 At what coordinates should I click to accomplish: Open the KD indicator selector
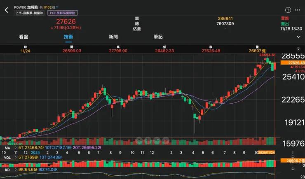pos(9,170)
